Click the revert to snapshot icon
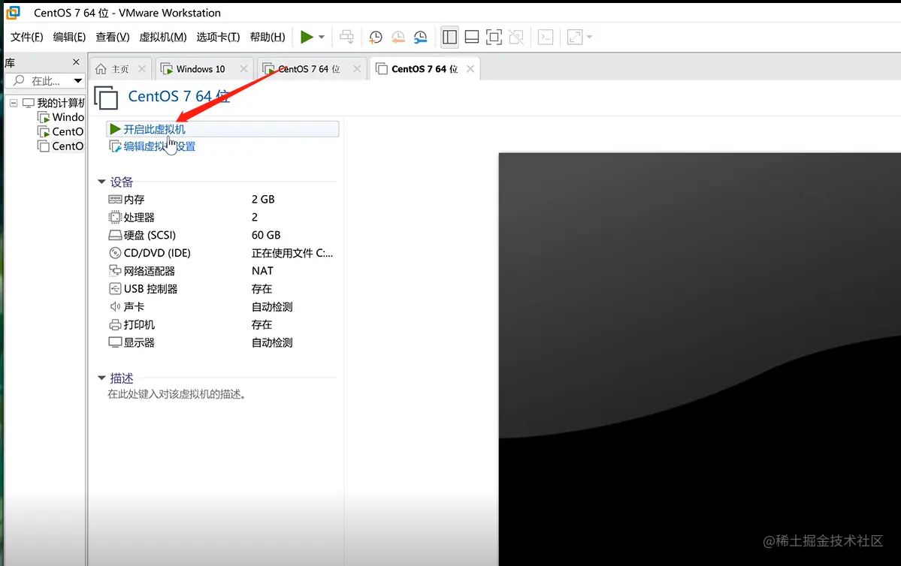The height and width of the screenshot is (566, 901). [x=398, y=38]
